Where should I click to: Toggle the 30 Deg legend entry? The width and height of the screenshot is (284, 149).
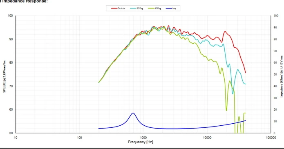(136, 8)
